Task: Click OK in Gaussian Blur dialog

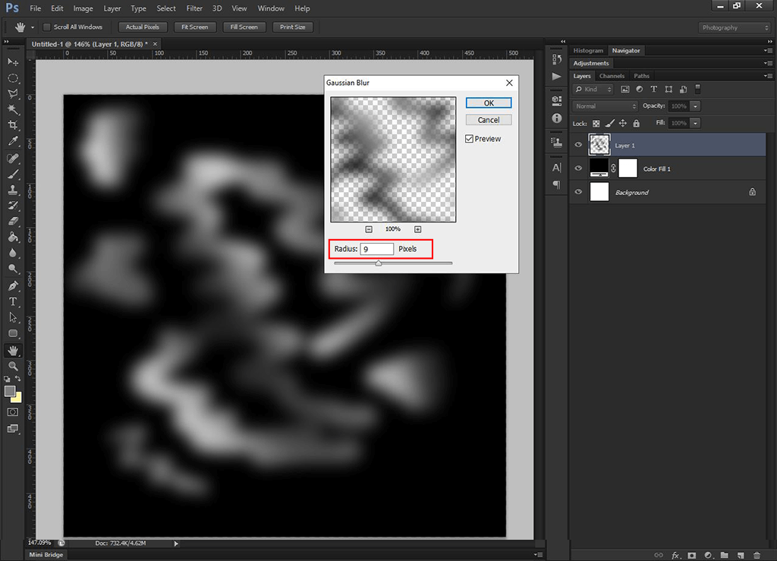Action: tap(489, 103)
